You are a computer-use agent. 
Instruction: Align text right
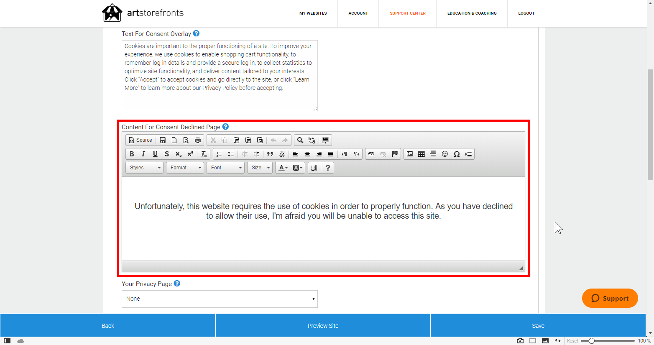click(319, 154)
